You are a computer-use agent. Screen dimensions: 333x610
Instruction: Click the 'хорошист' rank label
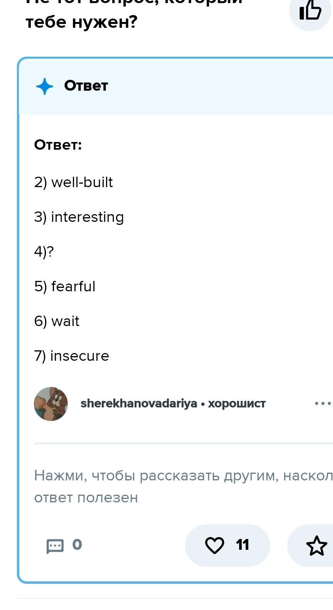click(x=237, y=404)
